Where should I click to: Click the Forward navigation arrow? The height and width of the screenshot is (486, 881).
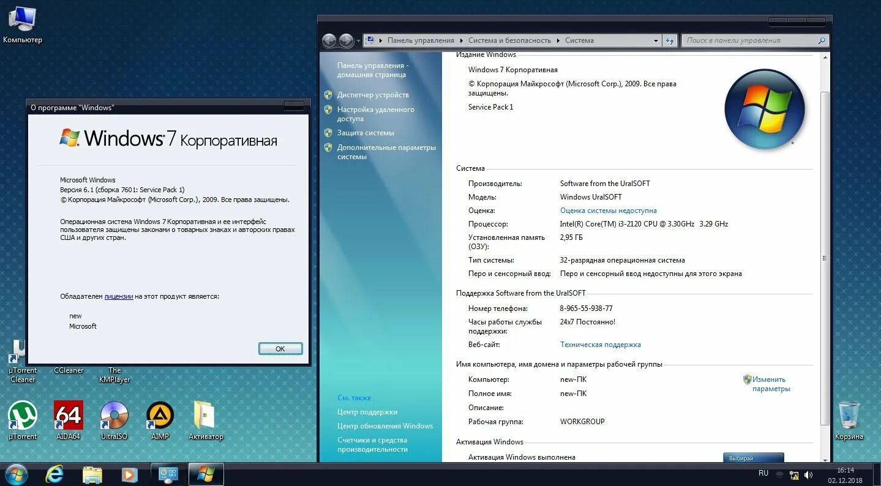point(347,40)
